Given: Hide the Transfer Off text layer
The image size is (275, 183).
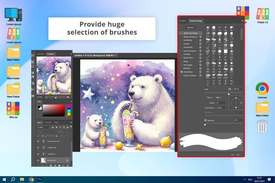Looking at the screenshot, I should [38, 148].
